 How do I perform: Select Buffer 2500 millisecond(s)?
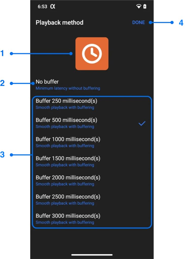click(68, 197)
